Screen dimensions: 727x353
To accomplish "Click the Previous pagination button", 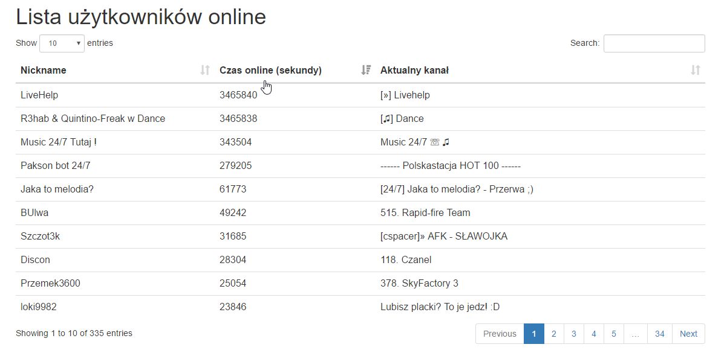I will [500, 334].
